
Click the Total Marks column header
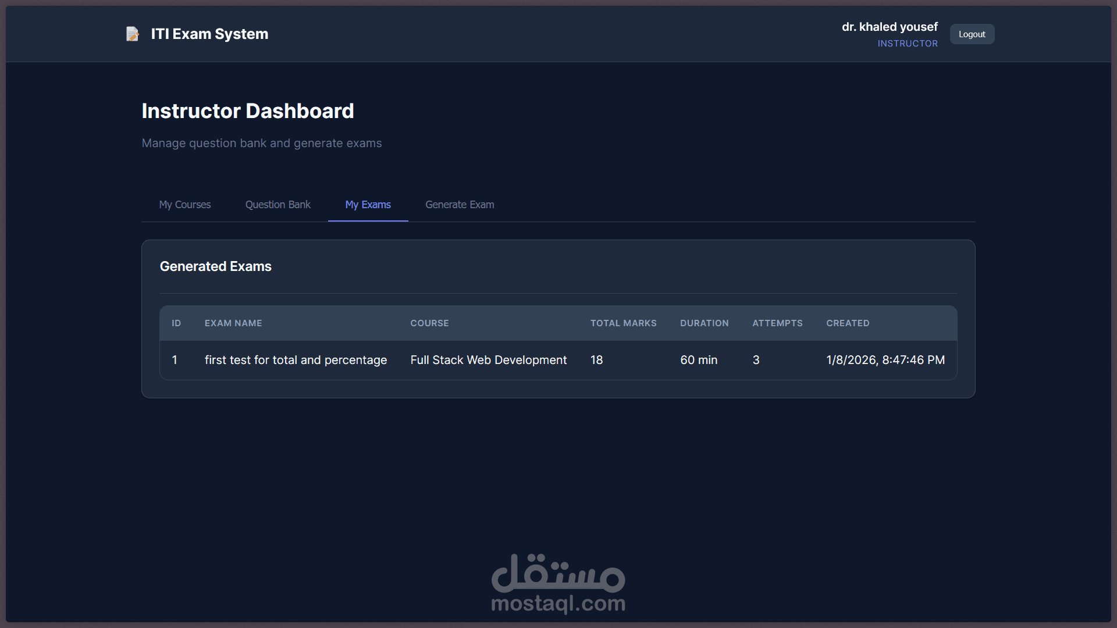tap(623, 323)
